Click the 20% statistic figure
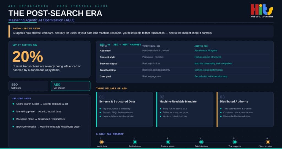Viewport: 282px width, 149px height. tap(28, 57)
